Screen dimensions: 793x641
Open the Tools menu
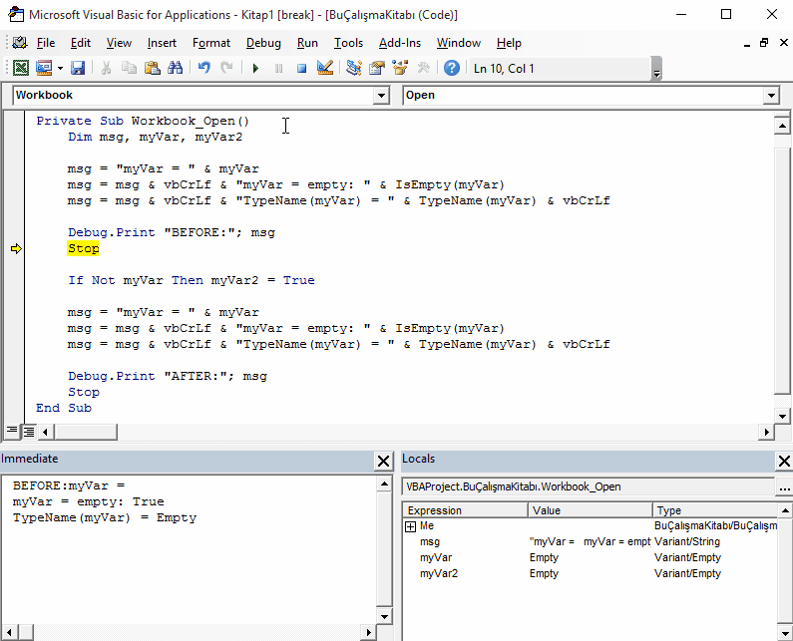tap(348, 43)
